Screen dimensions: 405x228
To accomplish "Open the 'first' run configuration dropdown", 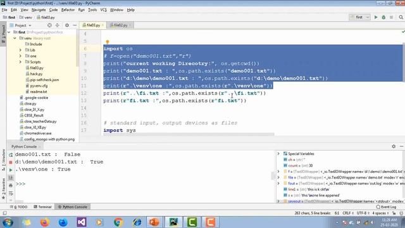I will click(x=360, y=17).
